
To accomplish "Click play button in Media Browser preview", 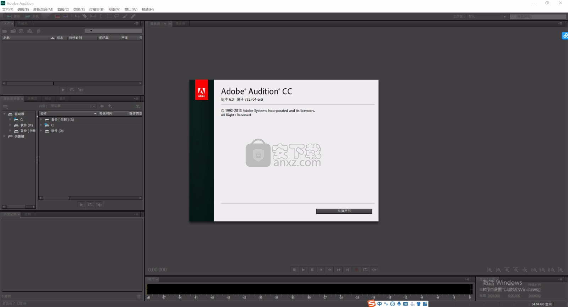I will pyautogui.click(x=81, y=205).
